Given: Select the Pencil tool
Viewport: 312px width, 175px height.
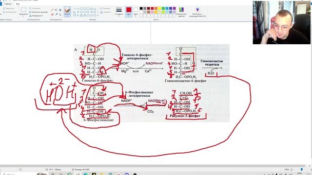Looking at the screenshot, I should pyautogui.click(x=52, y=10).
